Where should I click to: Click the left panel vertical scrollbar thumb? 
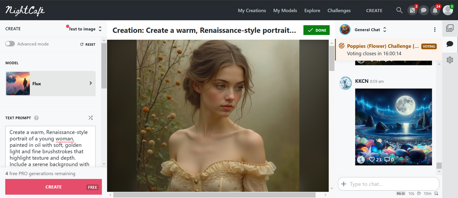point(104,65)
